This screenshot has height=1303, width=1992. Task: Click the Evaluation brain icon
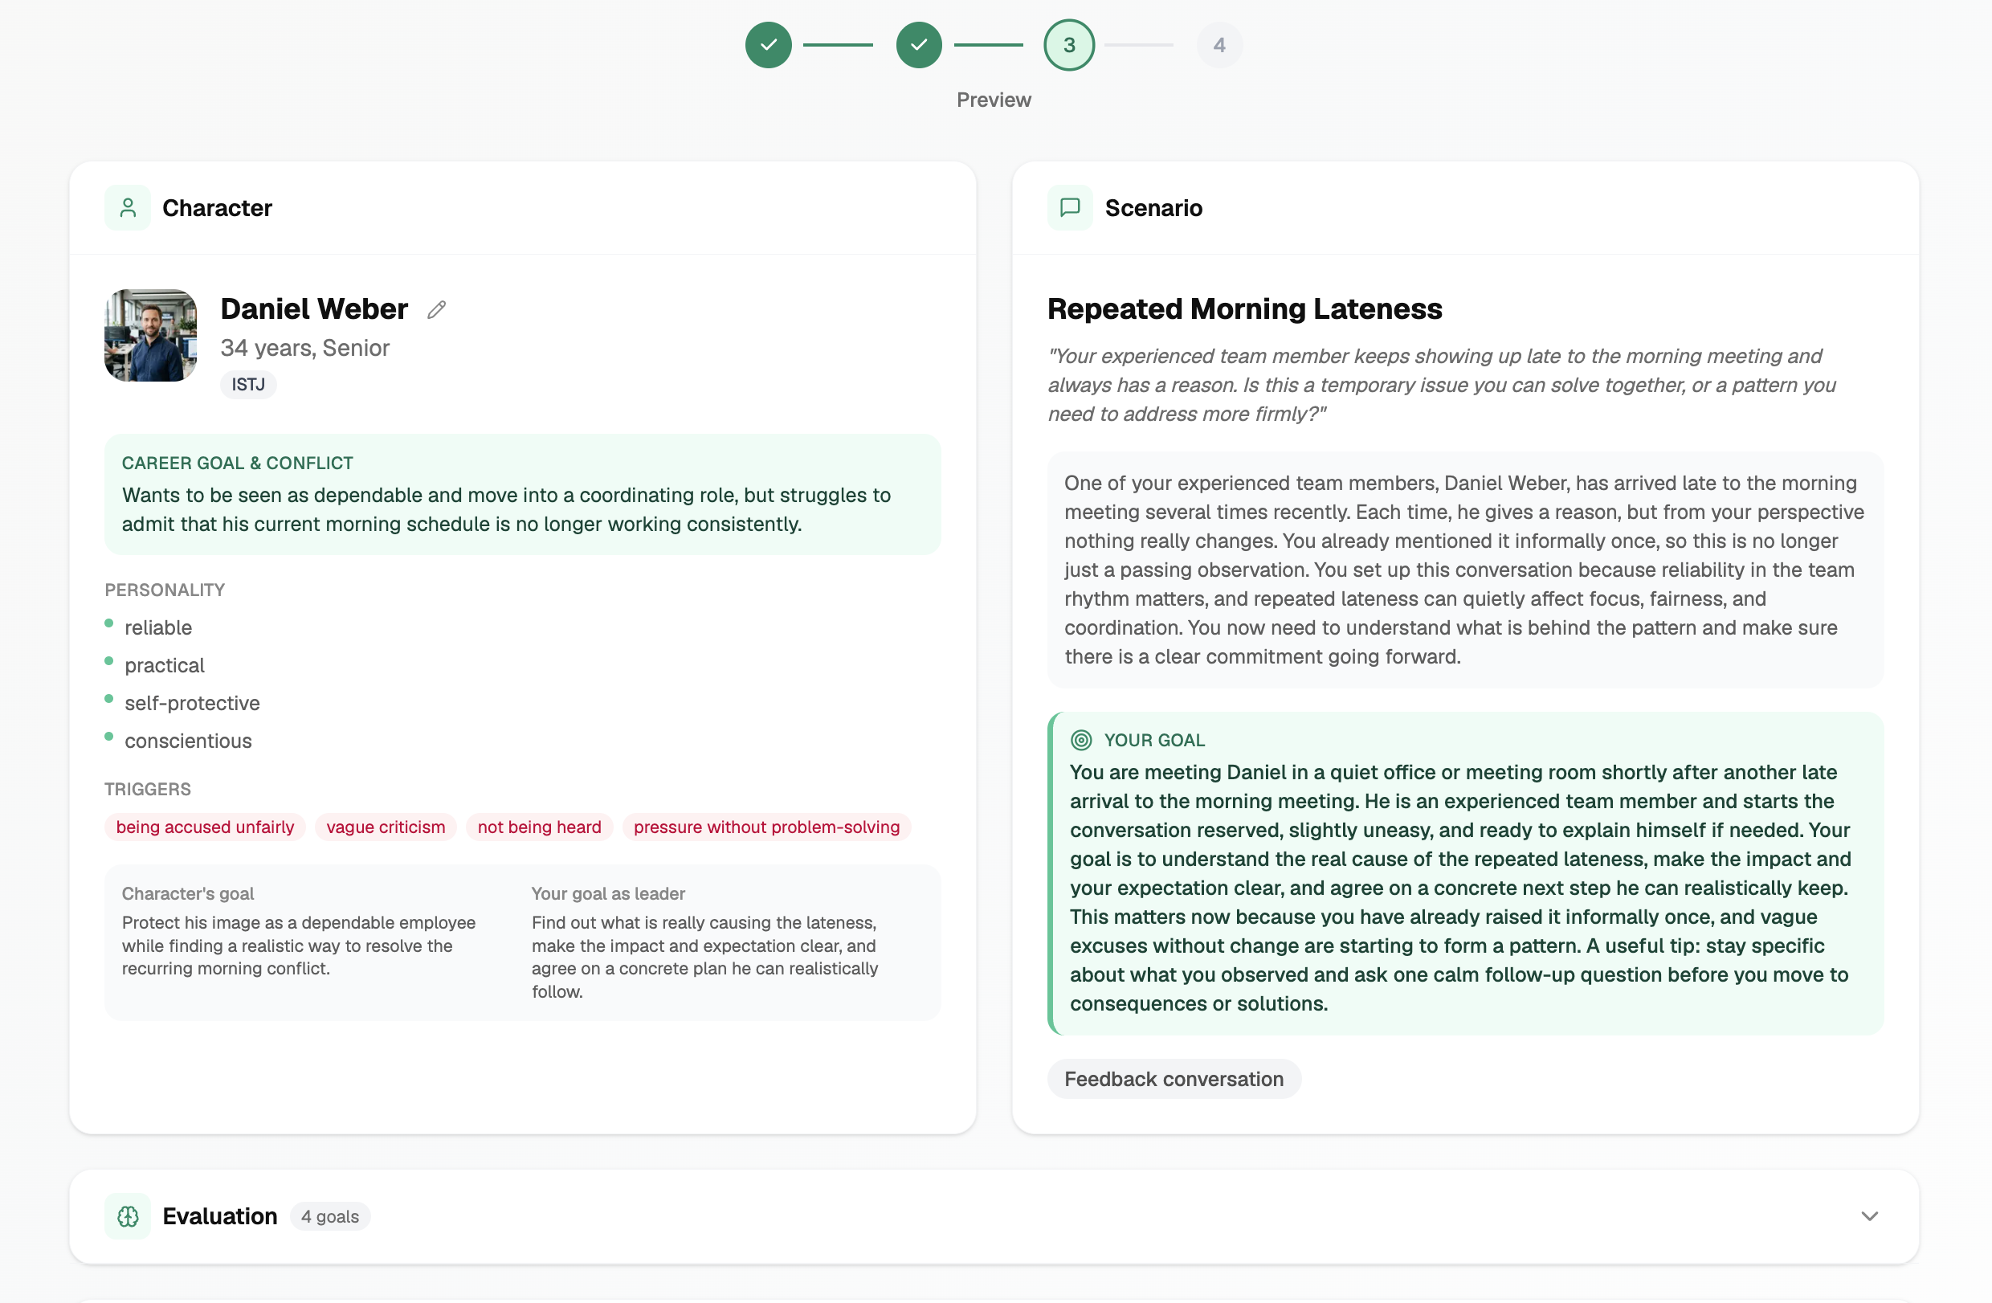(x=127, y=1216)
